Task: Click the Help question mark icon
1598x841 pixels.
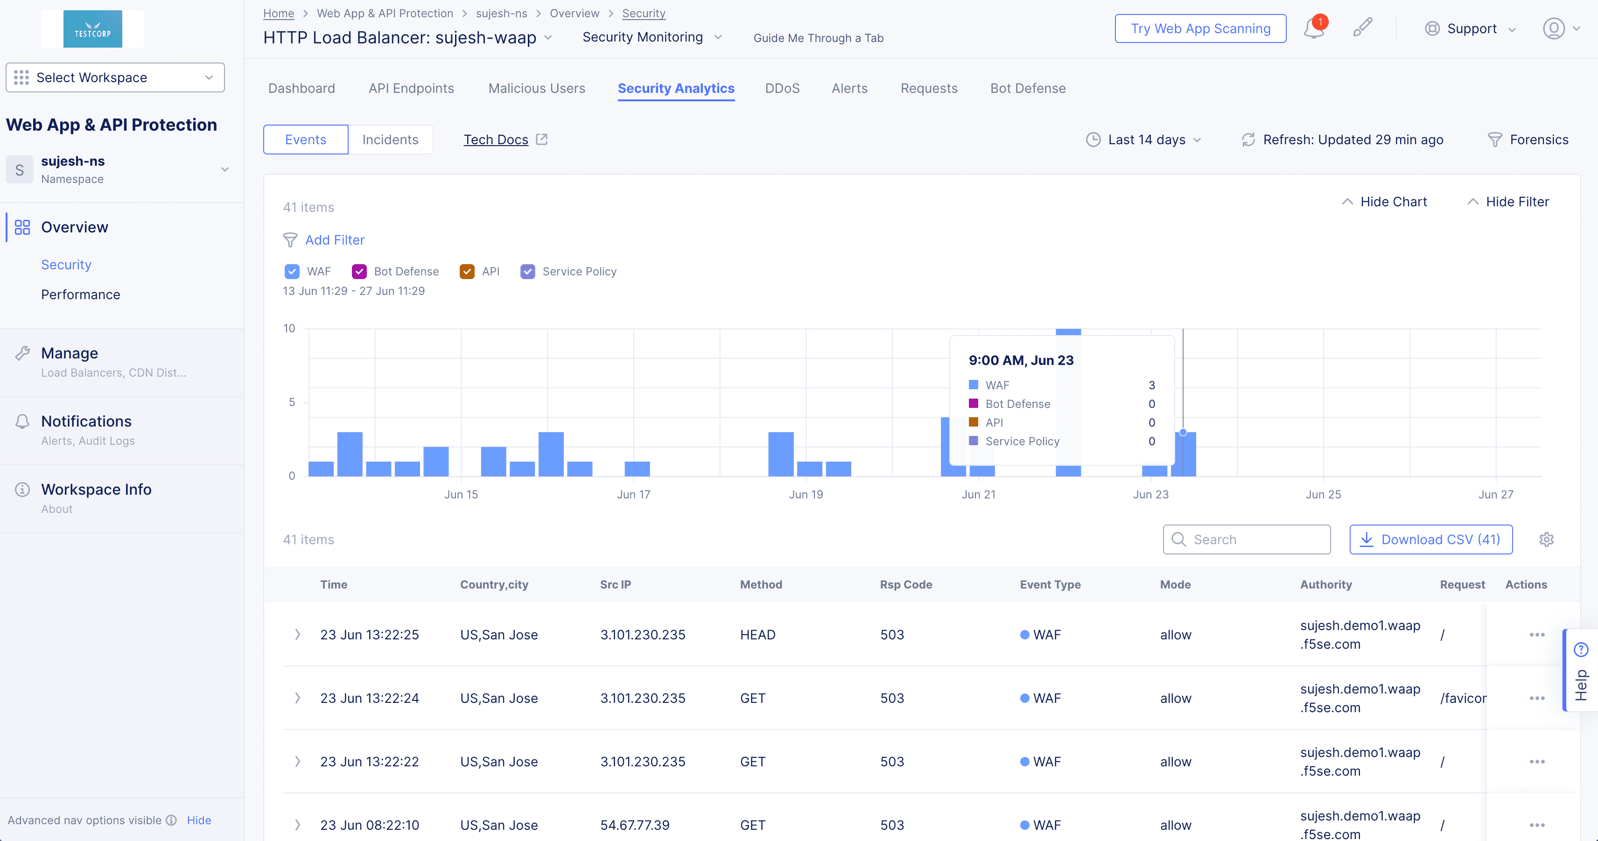Action: (1581, 649)
